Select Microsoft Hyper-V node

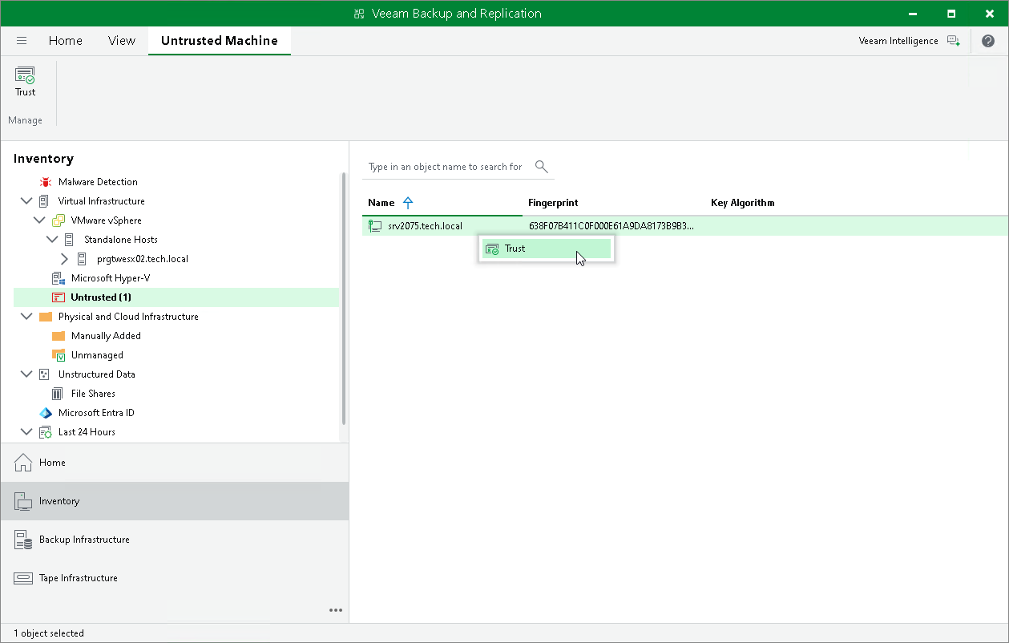(111, 278)
